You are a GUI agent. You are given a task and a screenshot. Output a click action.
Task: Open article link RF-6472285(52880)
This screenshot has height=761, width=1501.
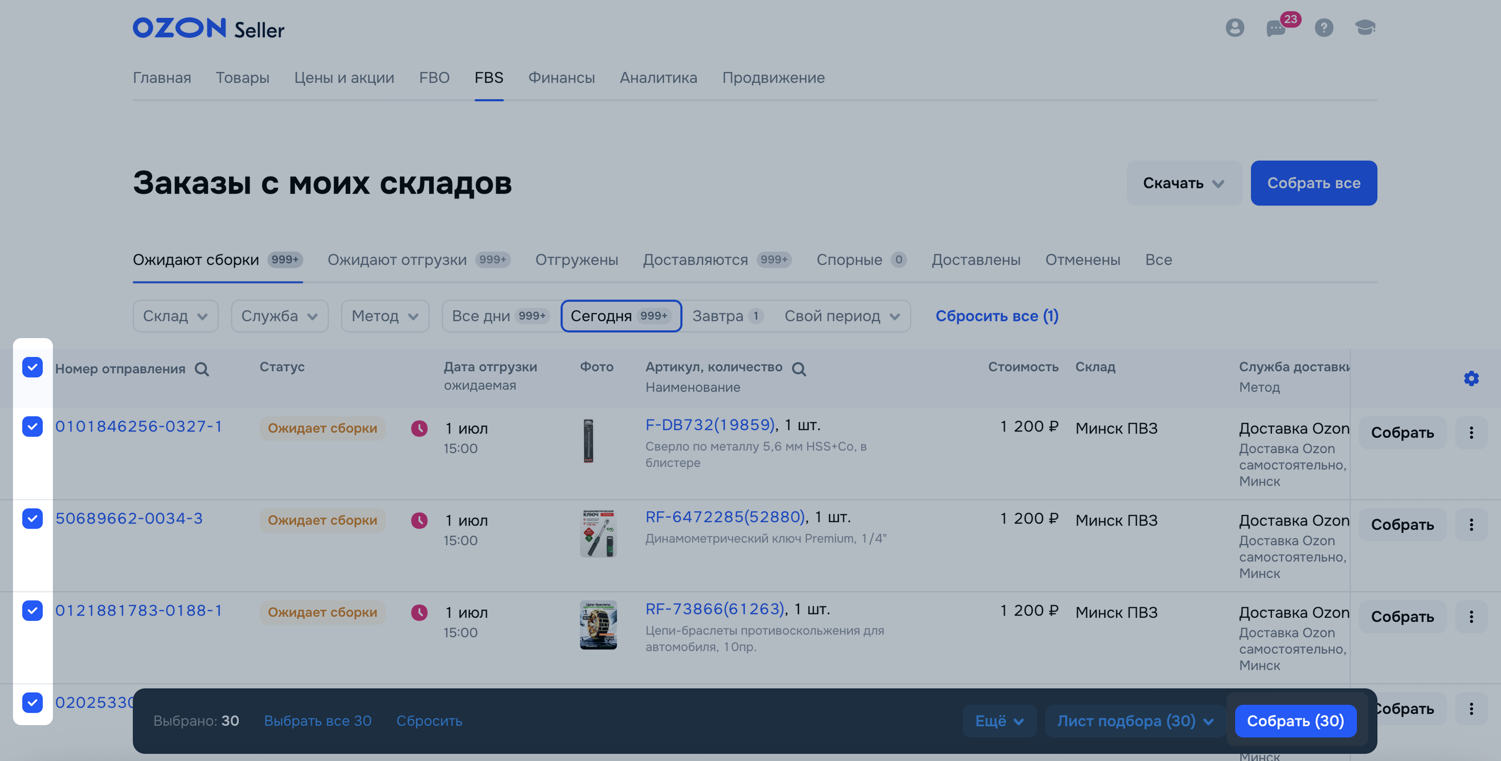point(725,517)
